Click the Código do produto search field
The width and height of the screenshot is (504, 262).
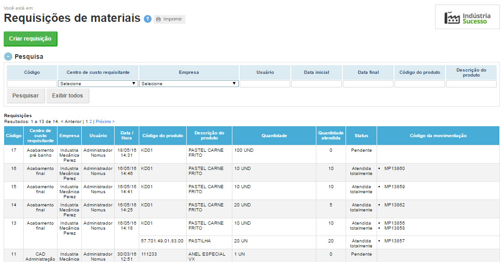[420, 84]
